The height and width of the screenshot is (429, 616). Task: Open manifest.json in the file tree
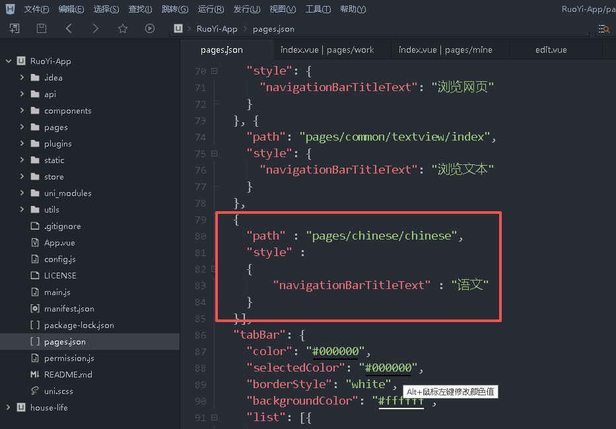point(69,309)
